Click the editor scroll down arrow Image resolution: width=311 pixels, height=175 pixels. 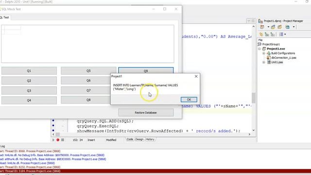254,130
